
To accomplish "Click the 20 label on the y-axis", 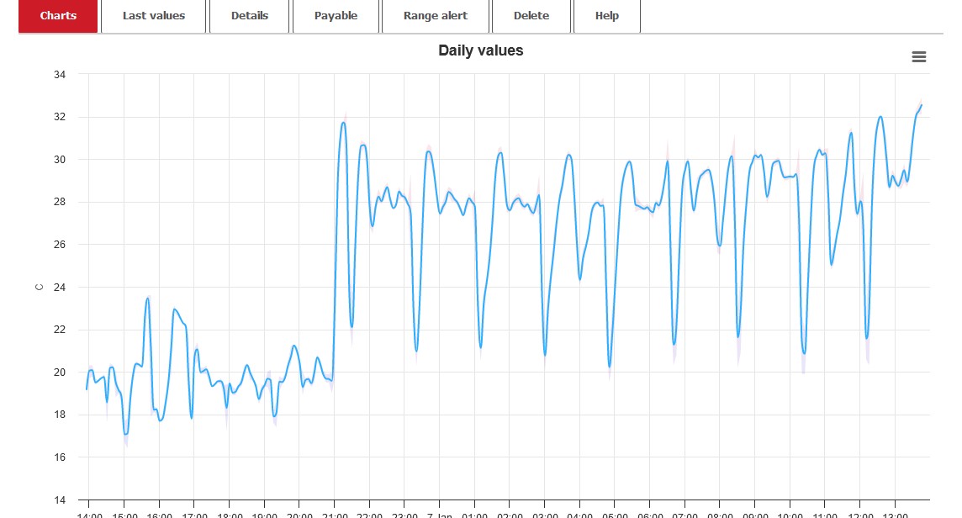I will point(59,373).
